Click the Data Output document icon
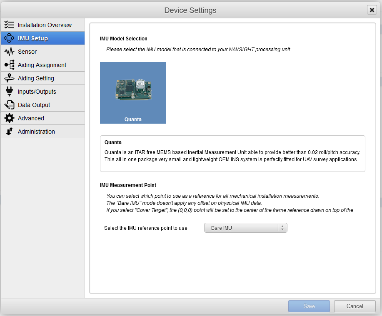Image resolution: width=382 pixels, height=316 pixels. pyautogui.click(x=9, y=105)
